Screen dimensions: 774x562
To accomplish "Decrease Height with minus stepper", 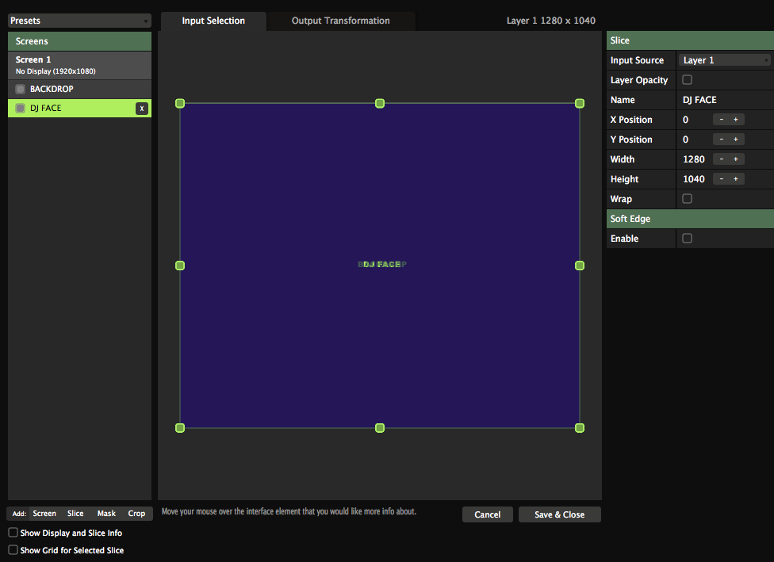I will pos(721,179).
